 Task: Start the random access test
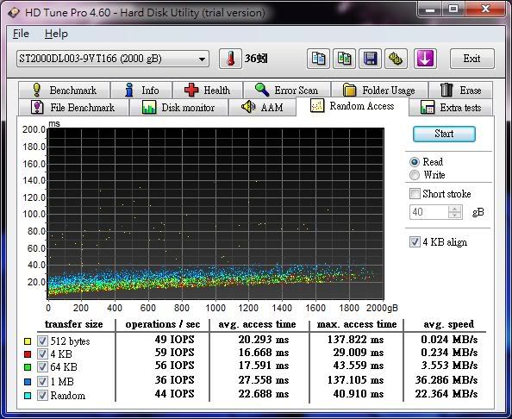[444, 134]
